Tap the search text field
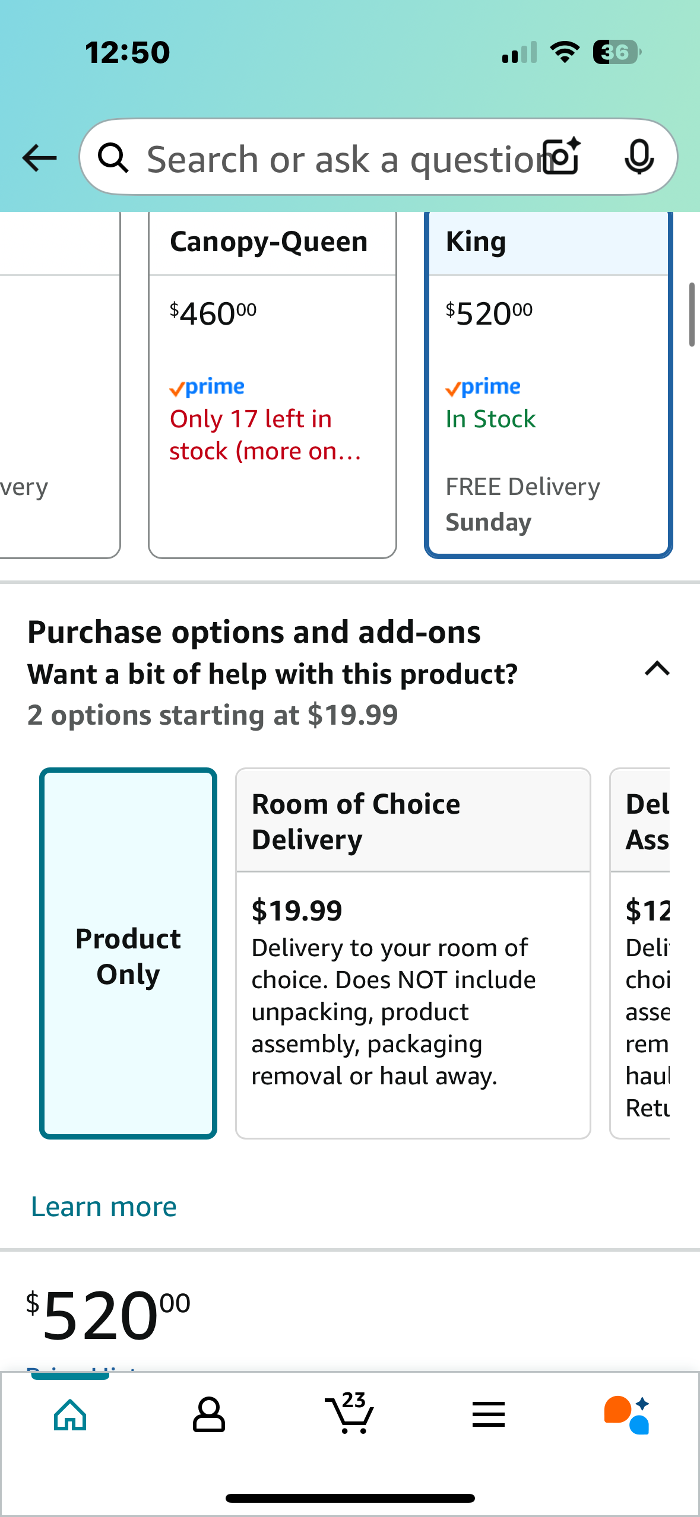 point(338,159)
